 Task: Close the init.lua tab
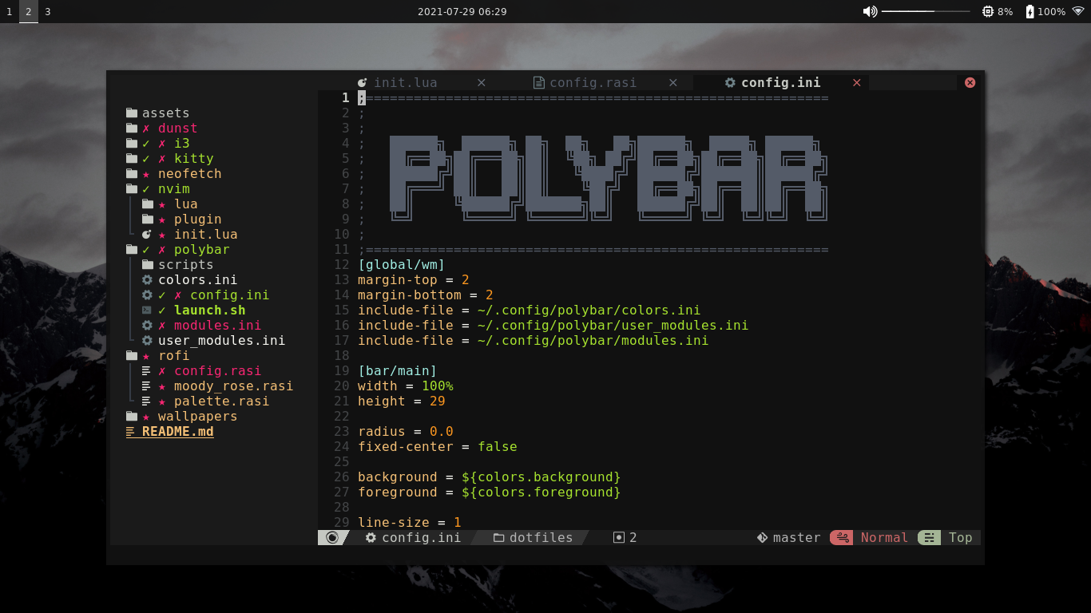[x=482, y=83]
